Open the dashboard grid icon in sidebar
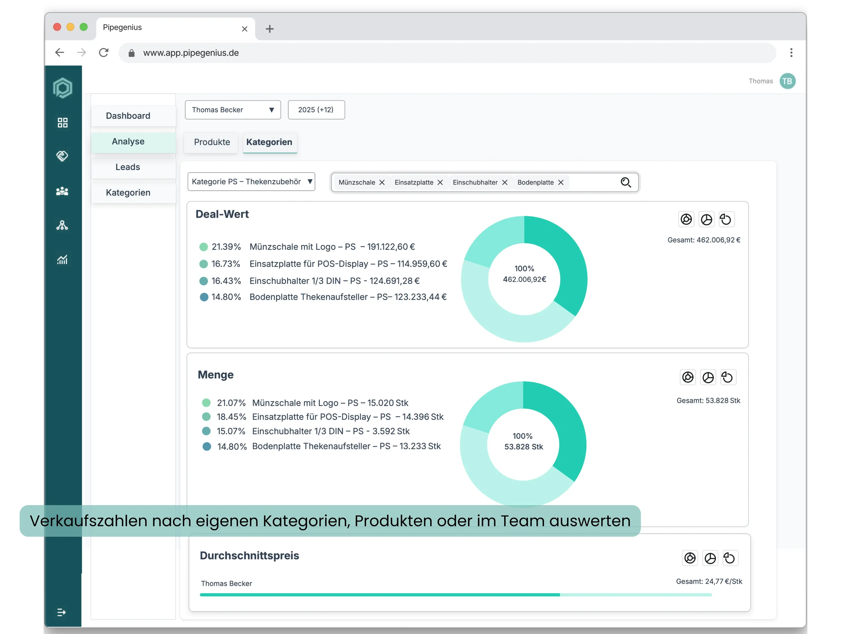This screenshot has height=634, width=851. pyautogui.click(x=63, y=122)
